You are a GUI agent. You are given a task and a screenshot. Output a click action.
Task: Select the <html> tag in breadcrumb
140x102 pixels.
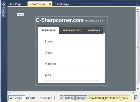[x=69, y=98]
